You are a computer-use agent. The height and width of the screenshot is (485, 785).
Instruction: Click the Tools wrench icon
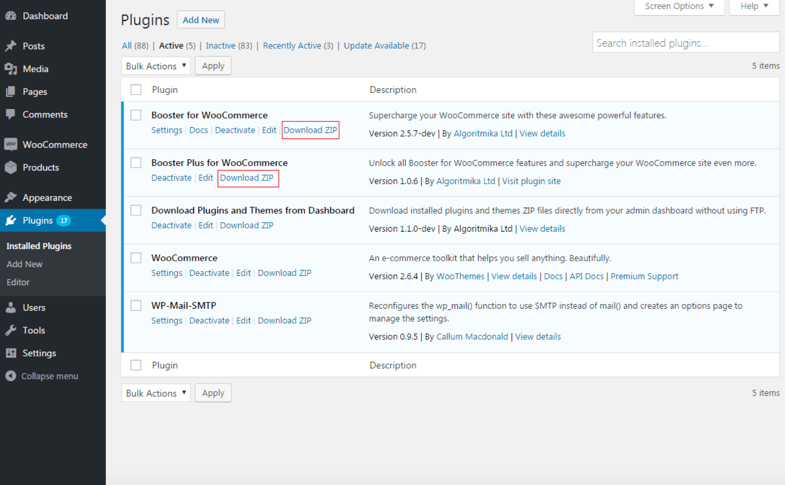[11, 330]
